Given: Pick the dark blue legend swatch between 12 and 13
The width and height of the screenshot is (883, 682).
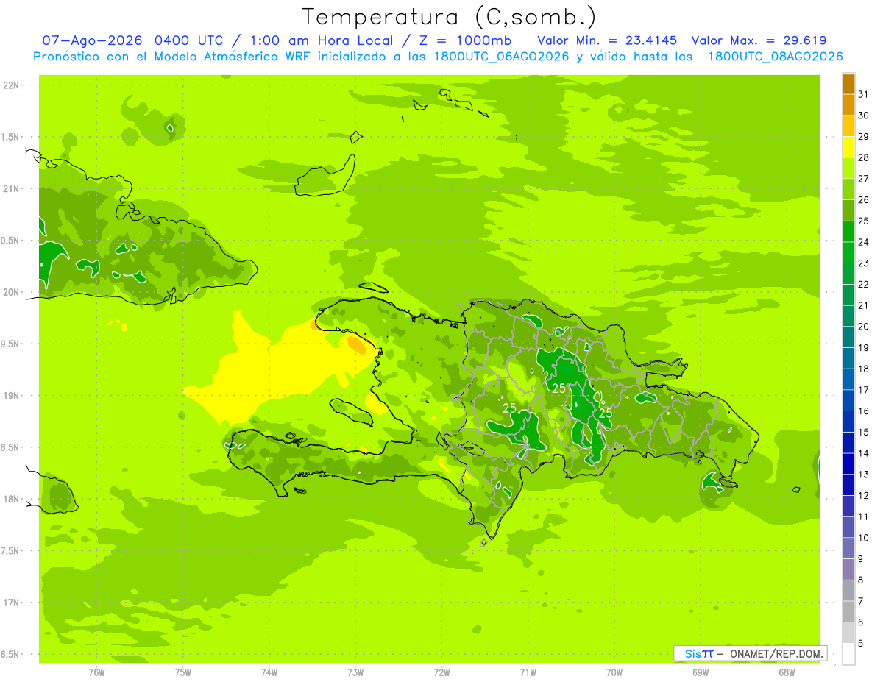Looking at the screenshot, I should [x=848, y=485].
